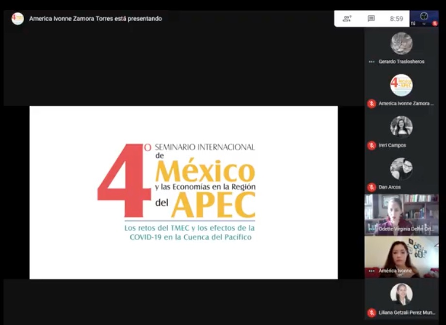This screenshot has width=446, height=325.
Task: Click the self-view thumbnail labeled Tú
Action: tap(424, 19)
